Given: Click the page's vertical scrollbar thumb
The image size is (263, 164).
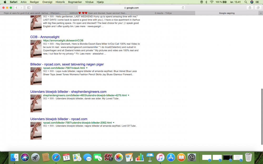Looking at the screenshot, I should coord(262,116).
